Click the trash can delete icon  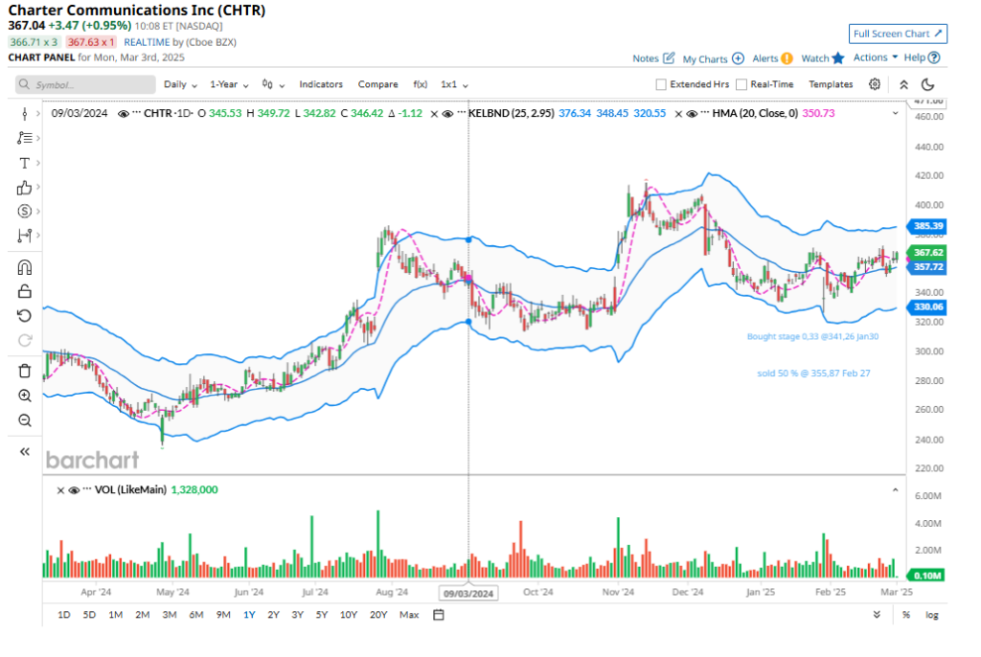click(x=25, y=371)
